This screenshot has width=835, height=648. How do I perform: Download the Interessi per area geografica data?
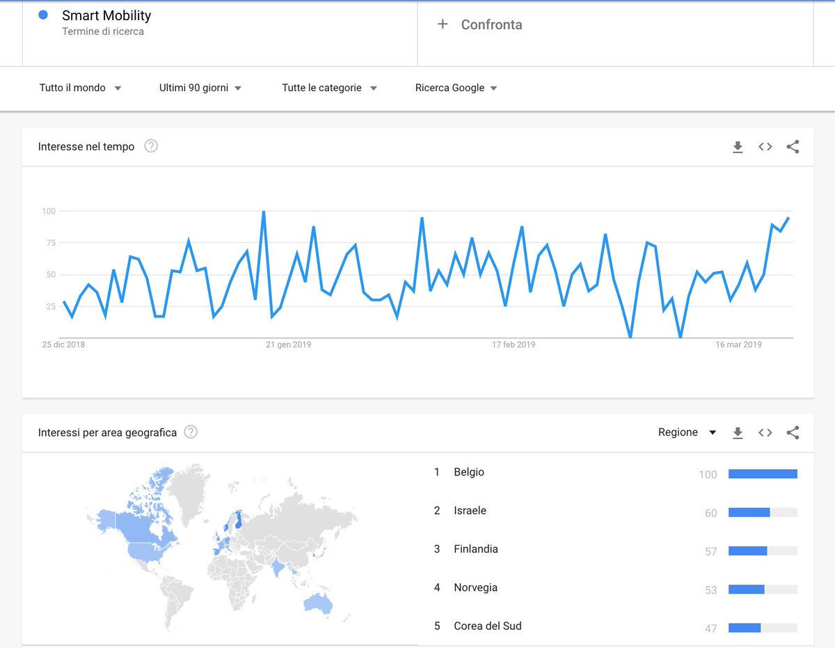738,433
